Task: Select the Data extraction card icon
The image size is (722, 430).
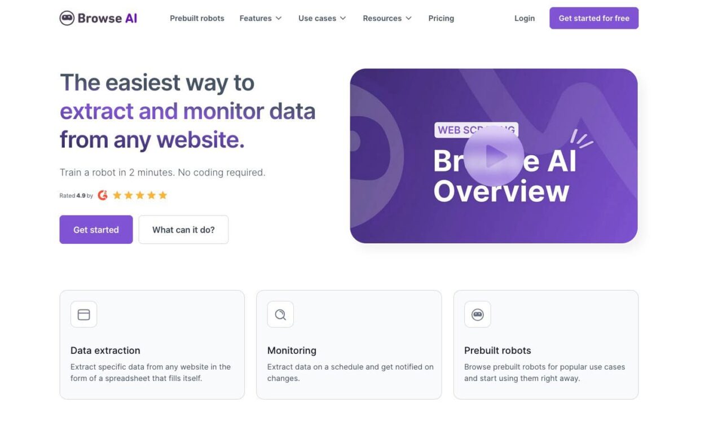Action: click(x=83, y=314)
